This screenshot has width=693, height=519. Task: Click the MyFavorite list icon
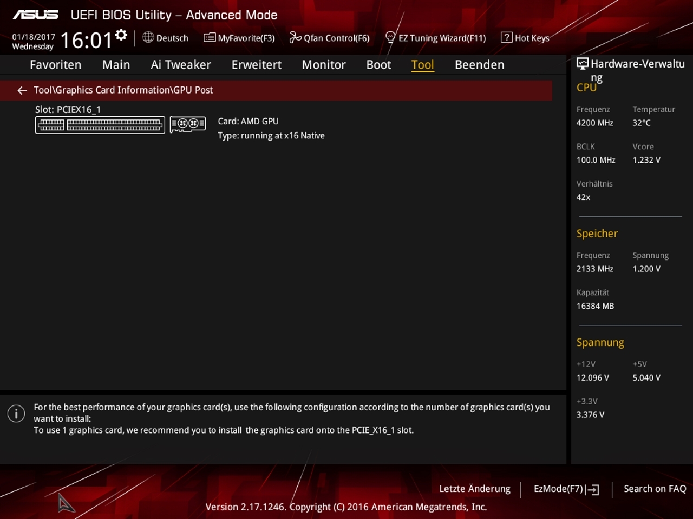click(x=210, y=37)
